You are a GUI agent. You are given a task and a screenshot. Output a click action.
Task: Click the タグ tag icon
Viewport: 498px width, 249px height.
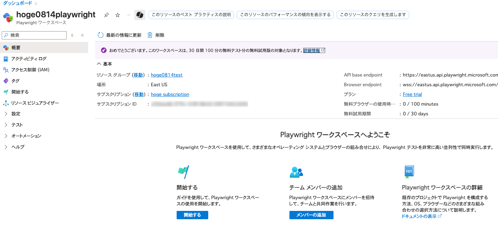pos(6,81)
